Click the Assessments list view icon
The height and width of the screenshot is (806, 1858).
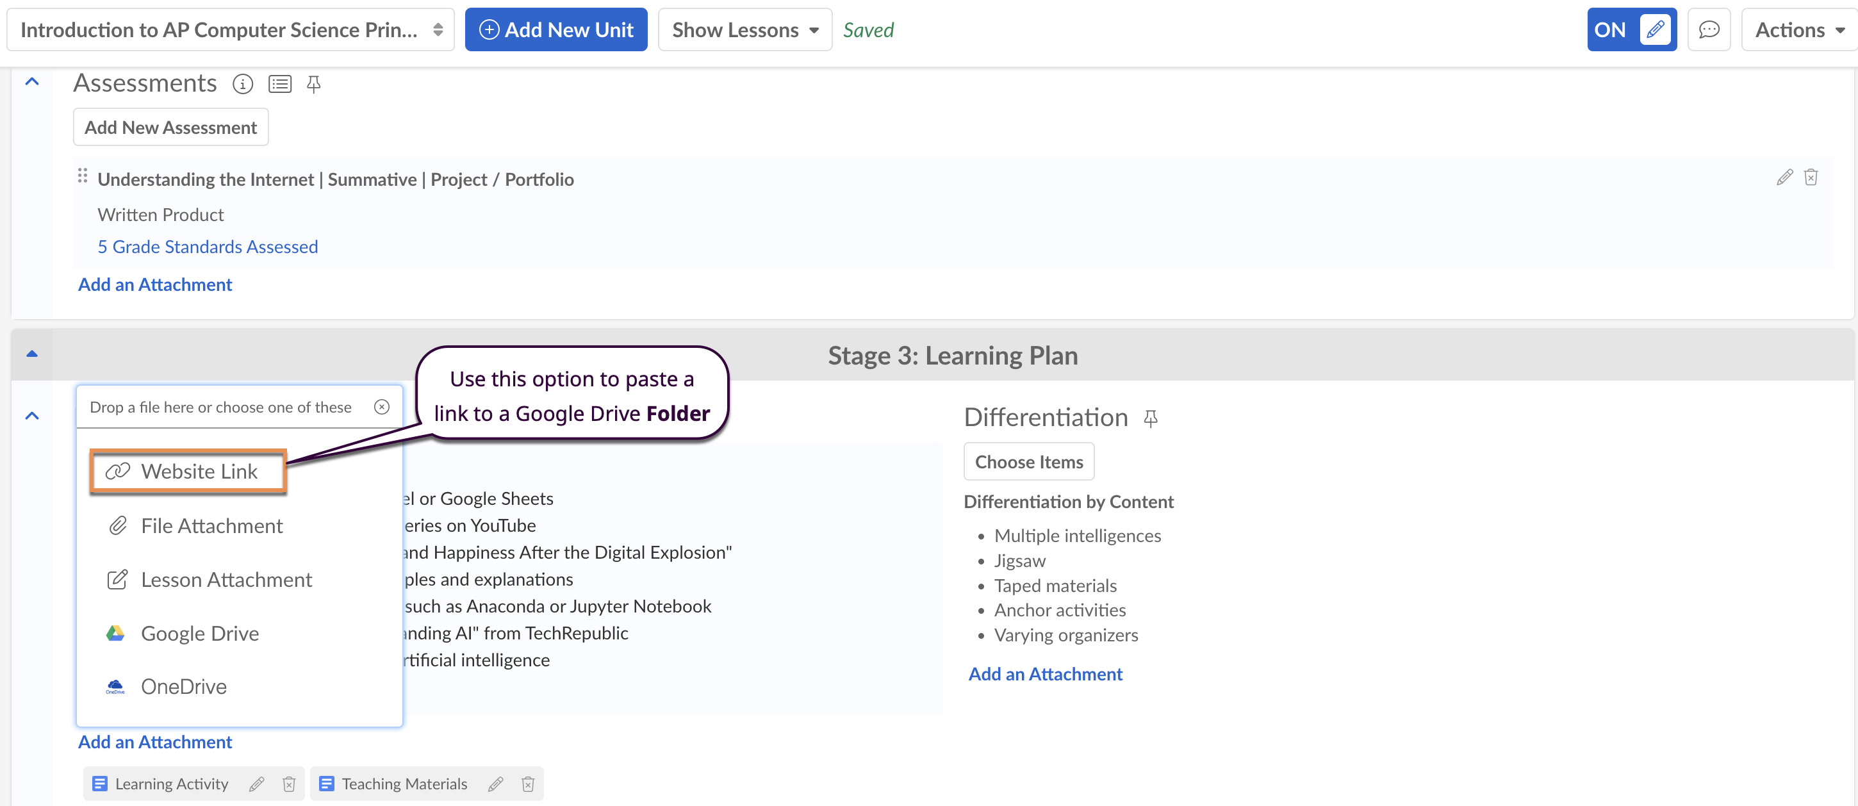(x=280, y=85)
